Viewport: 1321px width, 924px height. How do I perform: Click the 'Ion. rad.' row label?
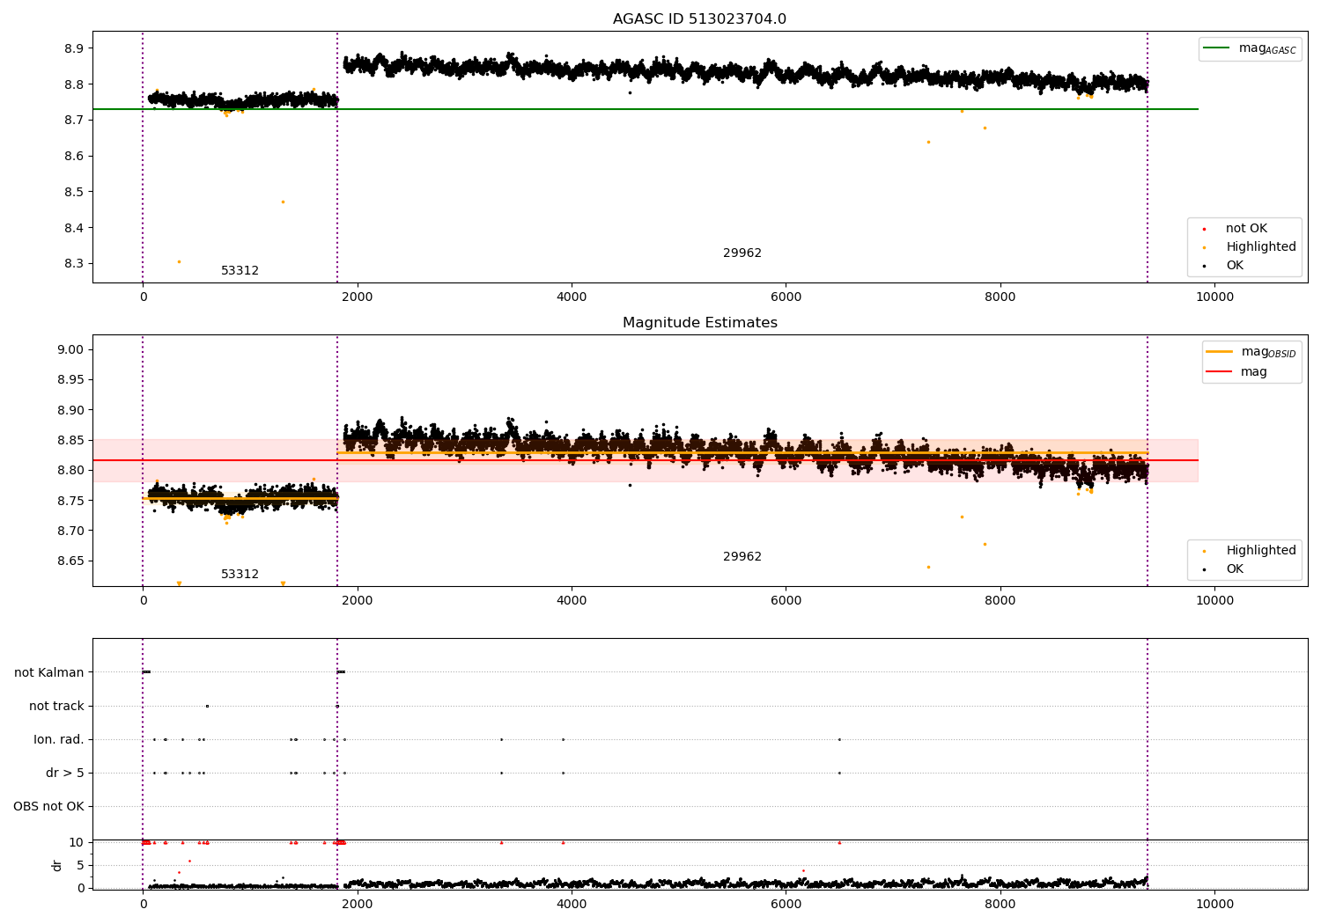59,740
